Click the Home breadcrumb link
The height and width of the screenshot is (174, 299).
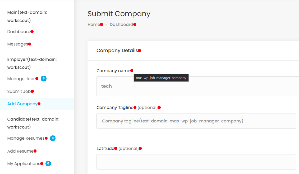[94, 25]
